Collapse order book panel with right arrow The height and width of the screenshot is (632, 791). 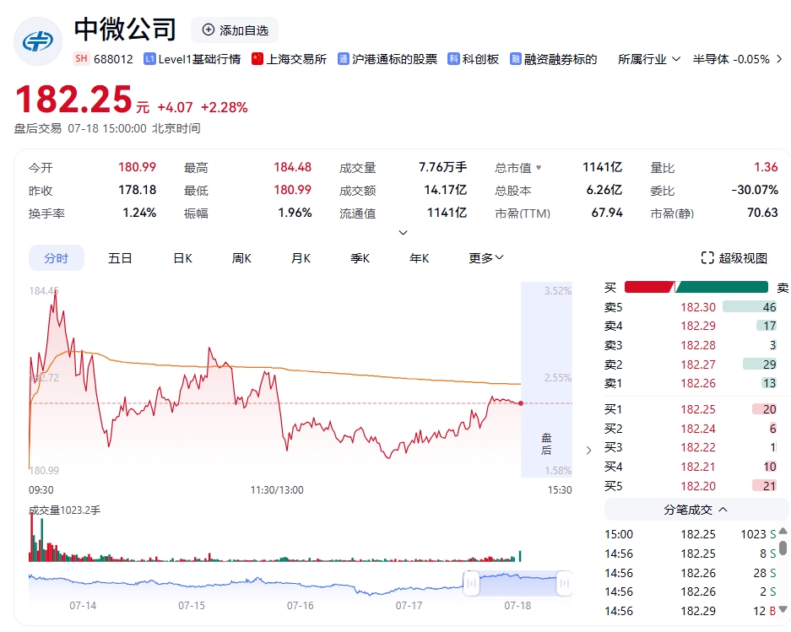click(588, 451)
